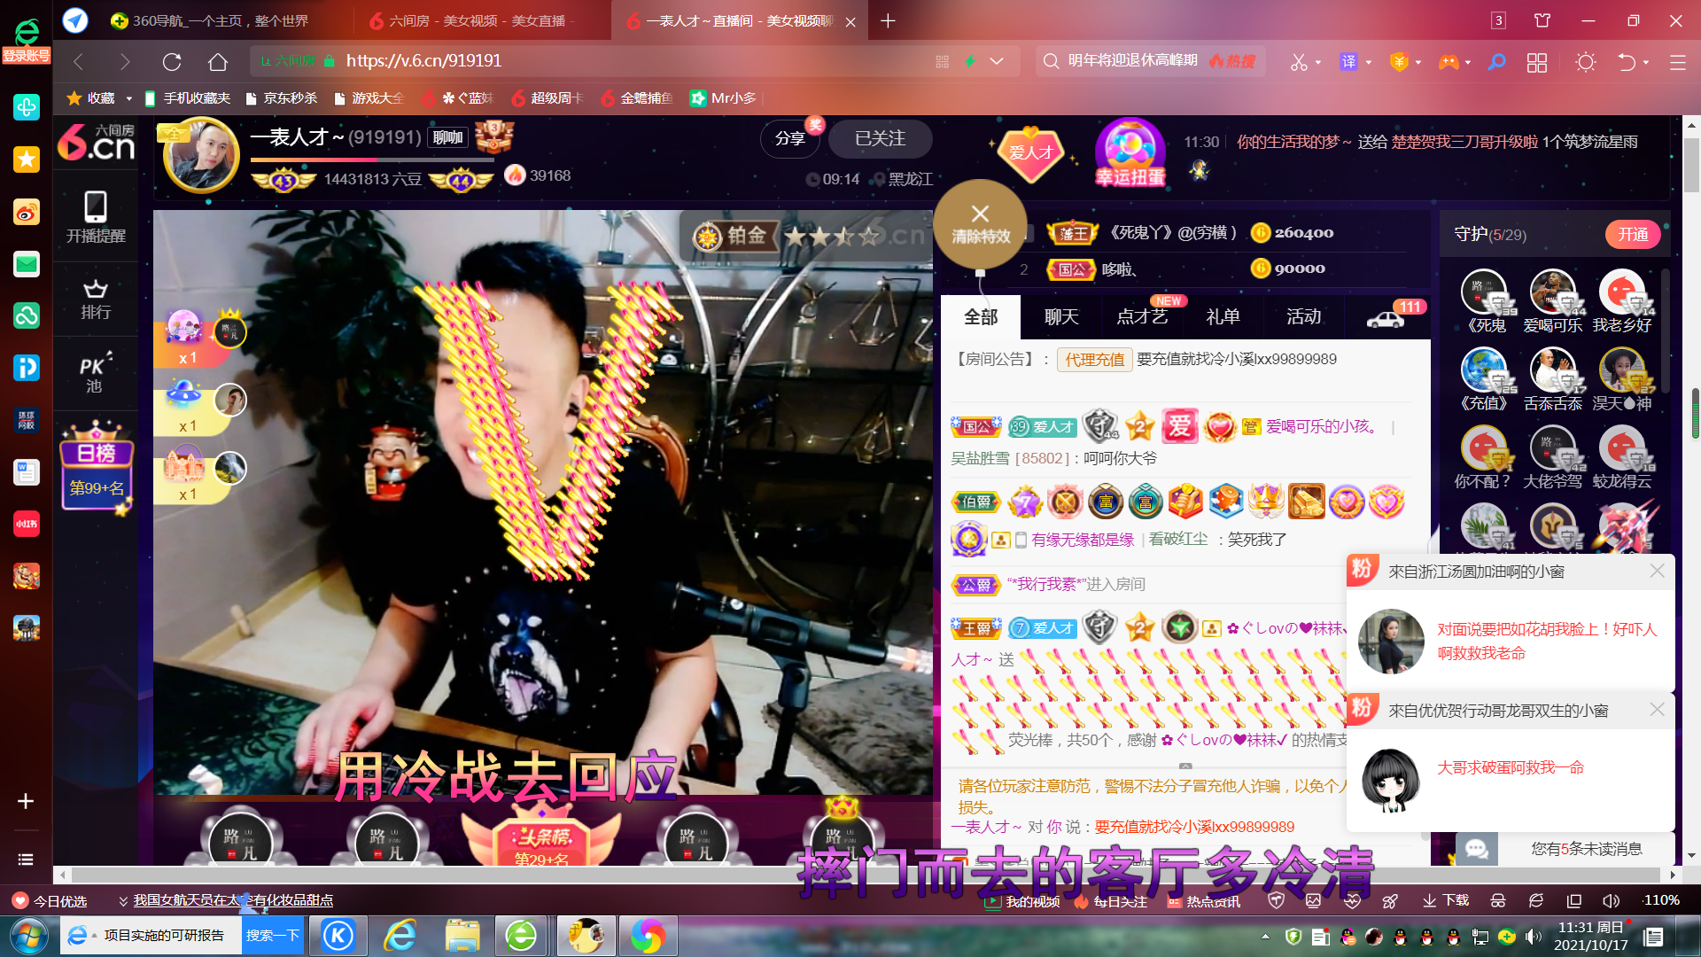This screenshot has width=1701, height=957.
Task: Click the 下载 download status bar button
Action: click(x=1446, y=900)
